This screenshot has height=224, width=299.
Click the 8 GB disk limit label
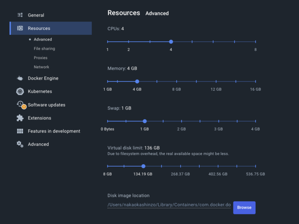pos(108,174)
